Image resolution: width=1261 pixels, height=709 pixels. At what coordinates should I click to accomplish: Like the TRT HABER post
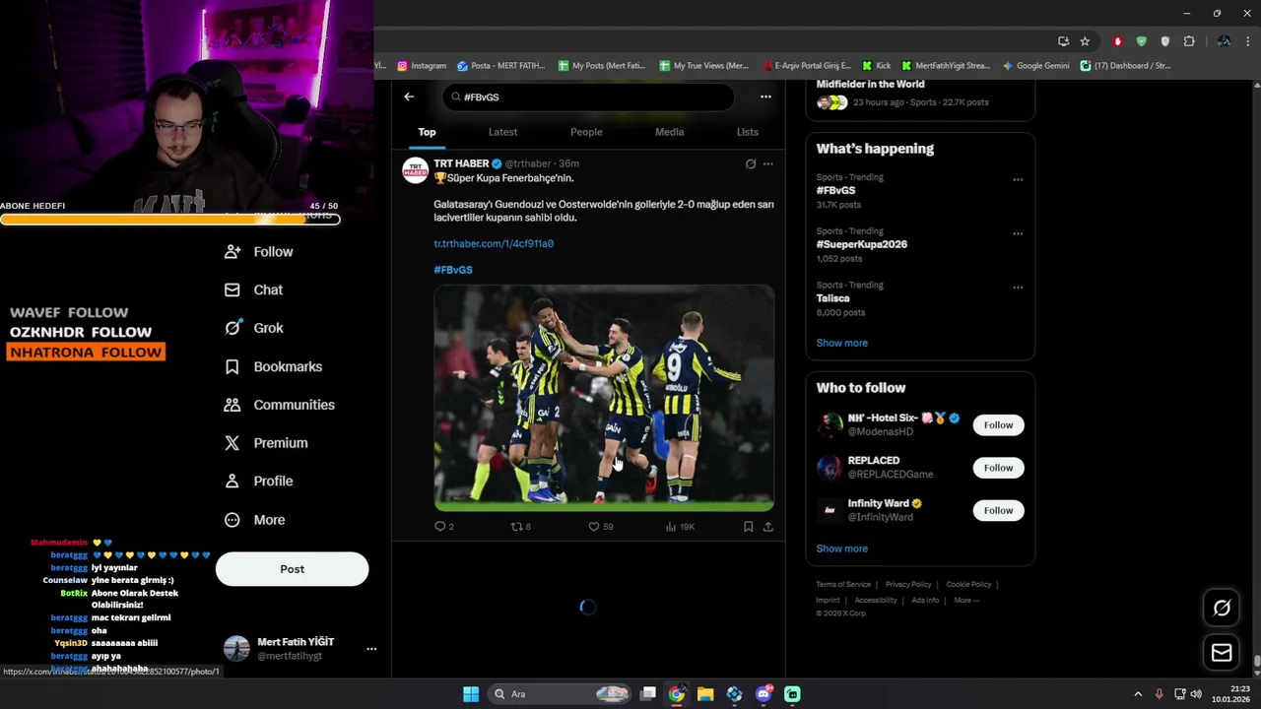tap(594, 527)
